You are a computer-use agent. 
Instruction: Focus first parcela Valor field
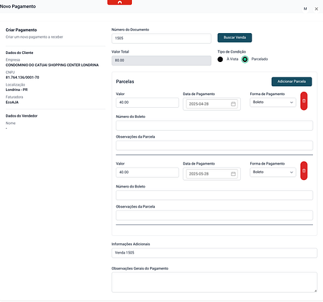point(147,102)
